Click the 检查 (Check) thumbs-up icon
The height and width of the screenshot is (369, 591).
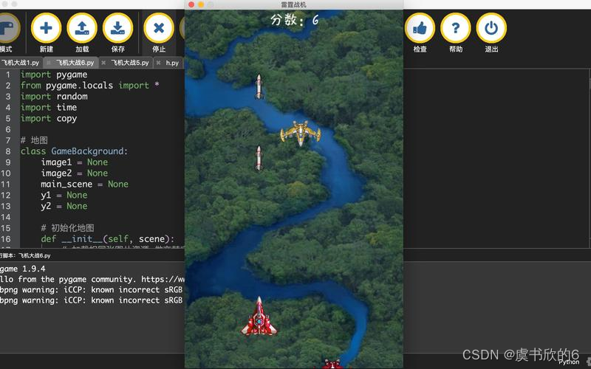[420, 28]
